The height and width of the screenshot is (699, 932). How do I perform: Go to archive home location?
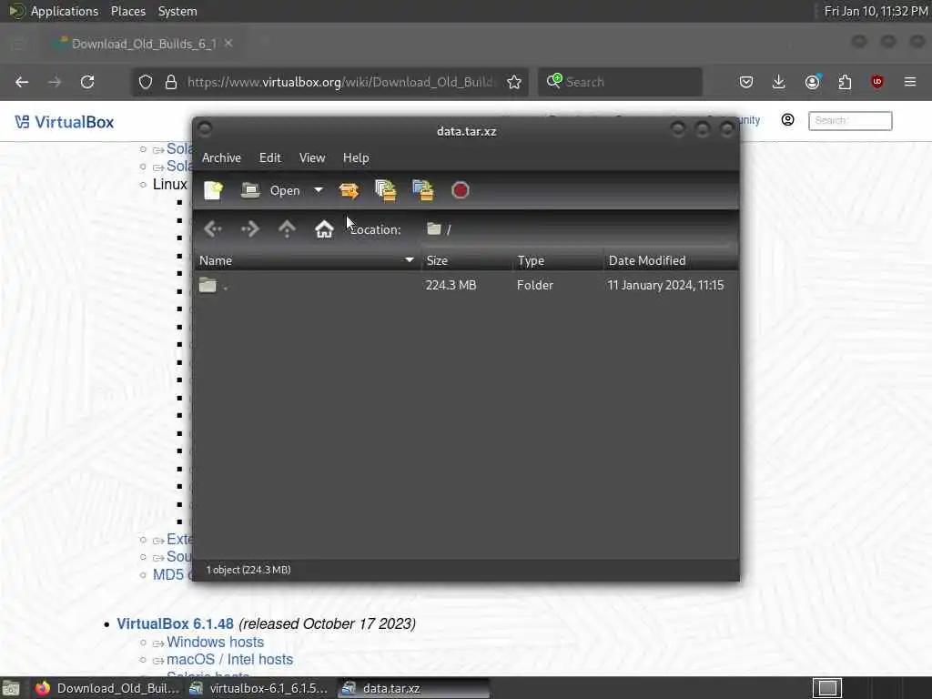pyautogui.click(x=324, y=228)
